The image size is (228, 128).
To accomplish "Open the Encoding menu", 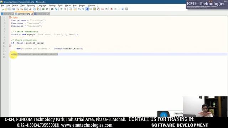I will point(31,6).
